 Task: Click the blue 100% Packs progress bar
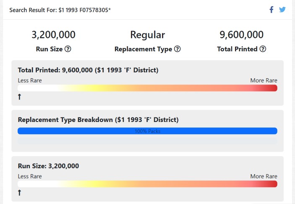coord(147,131)
